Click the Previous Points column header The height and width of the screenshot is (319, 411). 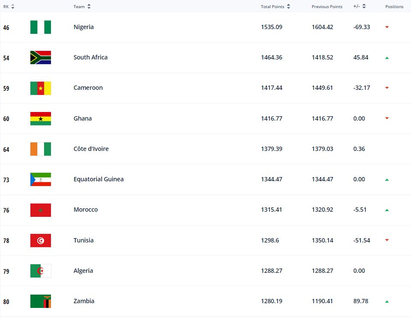pyautogui.click(x=327, y=6)
